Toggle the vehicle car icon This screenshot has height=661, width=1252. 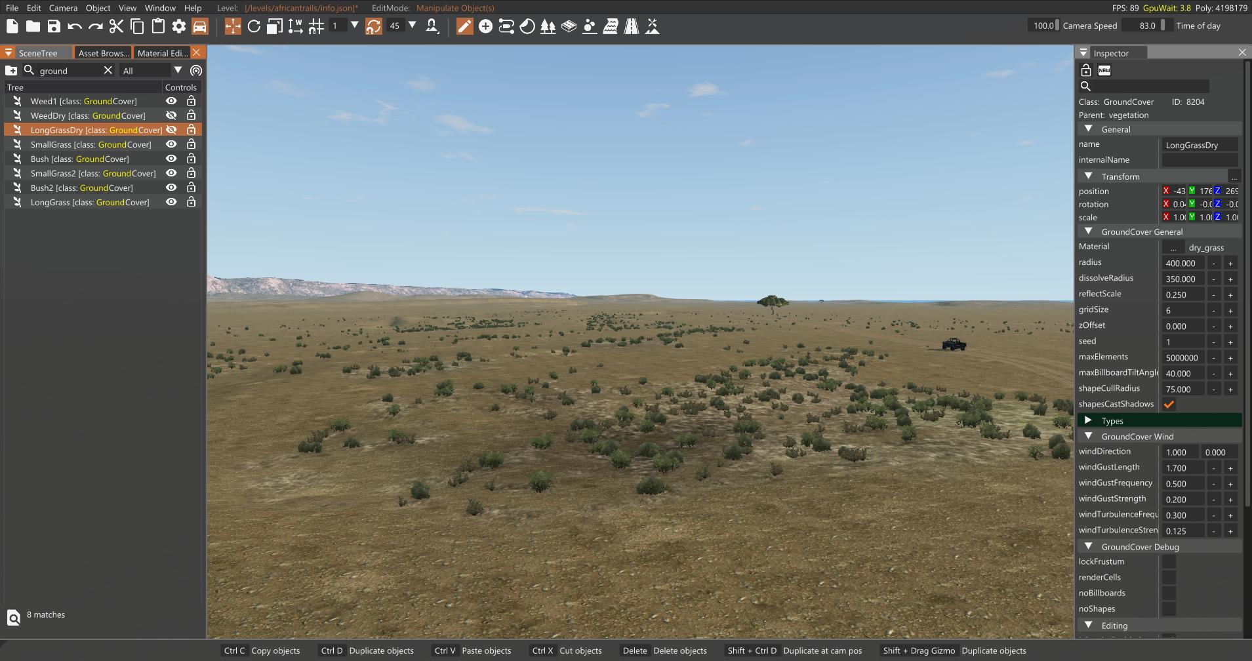pos(200,26)
